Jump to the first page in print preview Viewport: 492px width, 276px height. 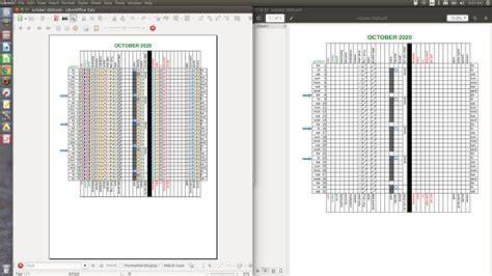[39, 28]
